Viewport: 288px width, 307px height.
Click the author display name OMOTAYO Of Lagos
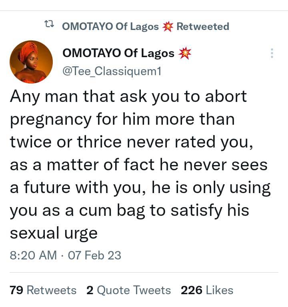[118, 53]
